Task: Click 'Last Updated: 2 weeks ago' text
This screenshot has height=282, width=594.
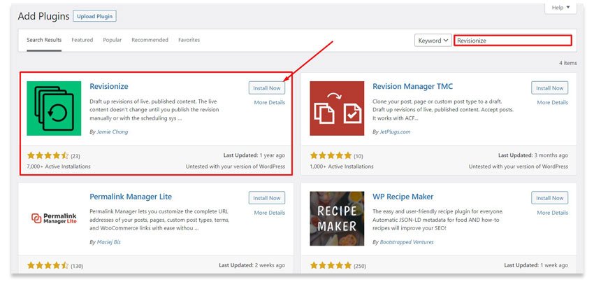Action: [x=252, y=266]
